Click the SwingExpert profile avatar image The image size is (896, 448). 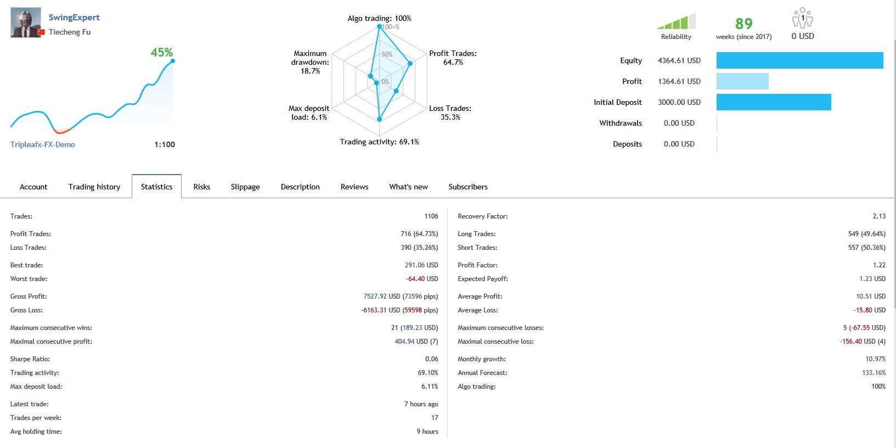(x=26, y=23)
